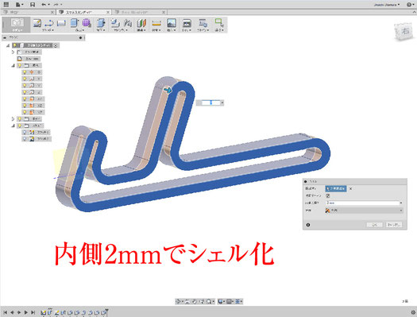417x317 pixels.
Task: Click the view cube in corner
Action: [x=404, y=31]
